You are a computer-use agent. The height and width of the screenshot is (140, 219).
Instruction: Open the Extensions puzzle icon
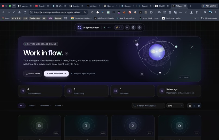click(151, 12)
